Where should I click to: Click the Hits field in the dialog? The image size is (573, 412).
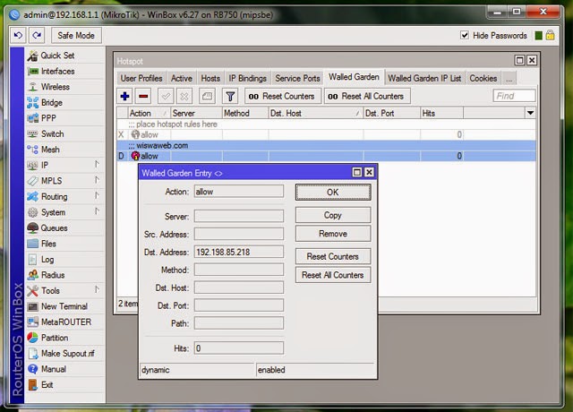pyautogui.click(x=239, y=348)
